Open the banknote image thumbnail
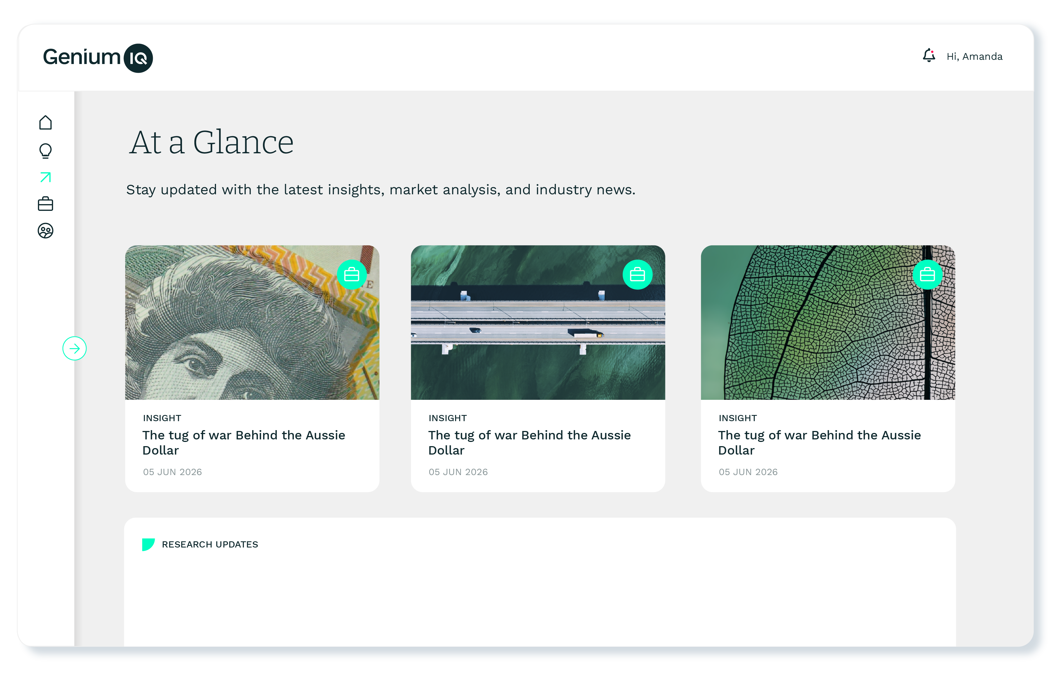 click(252, 323)
